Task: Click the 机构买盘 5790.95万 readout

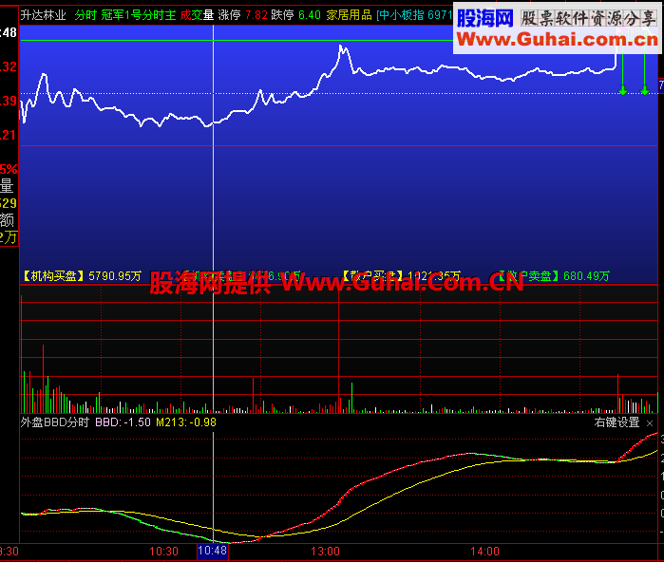Action: [82, 276]
